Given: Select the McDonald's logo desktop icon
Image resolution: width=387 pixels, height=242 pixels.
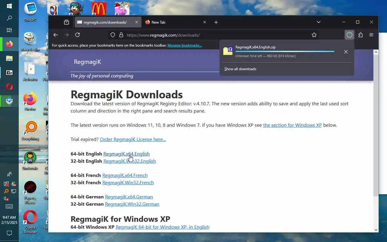Looking at the screenshot, I should tap(99, 8).
